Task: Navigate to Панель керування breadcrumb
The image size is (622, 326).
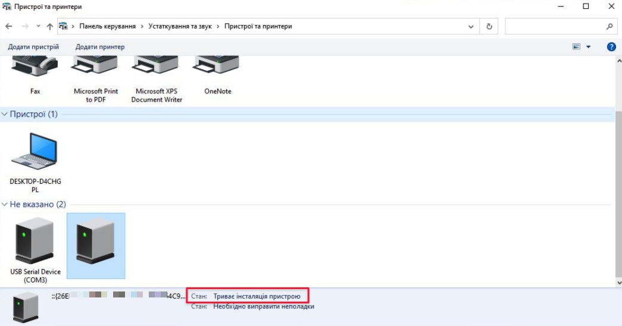Action: point(108,27)
